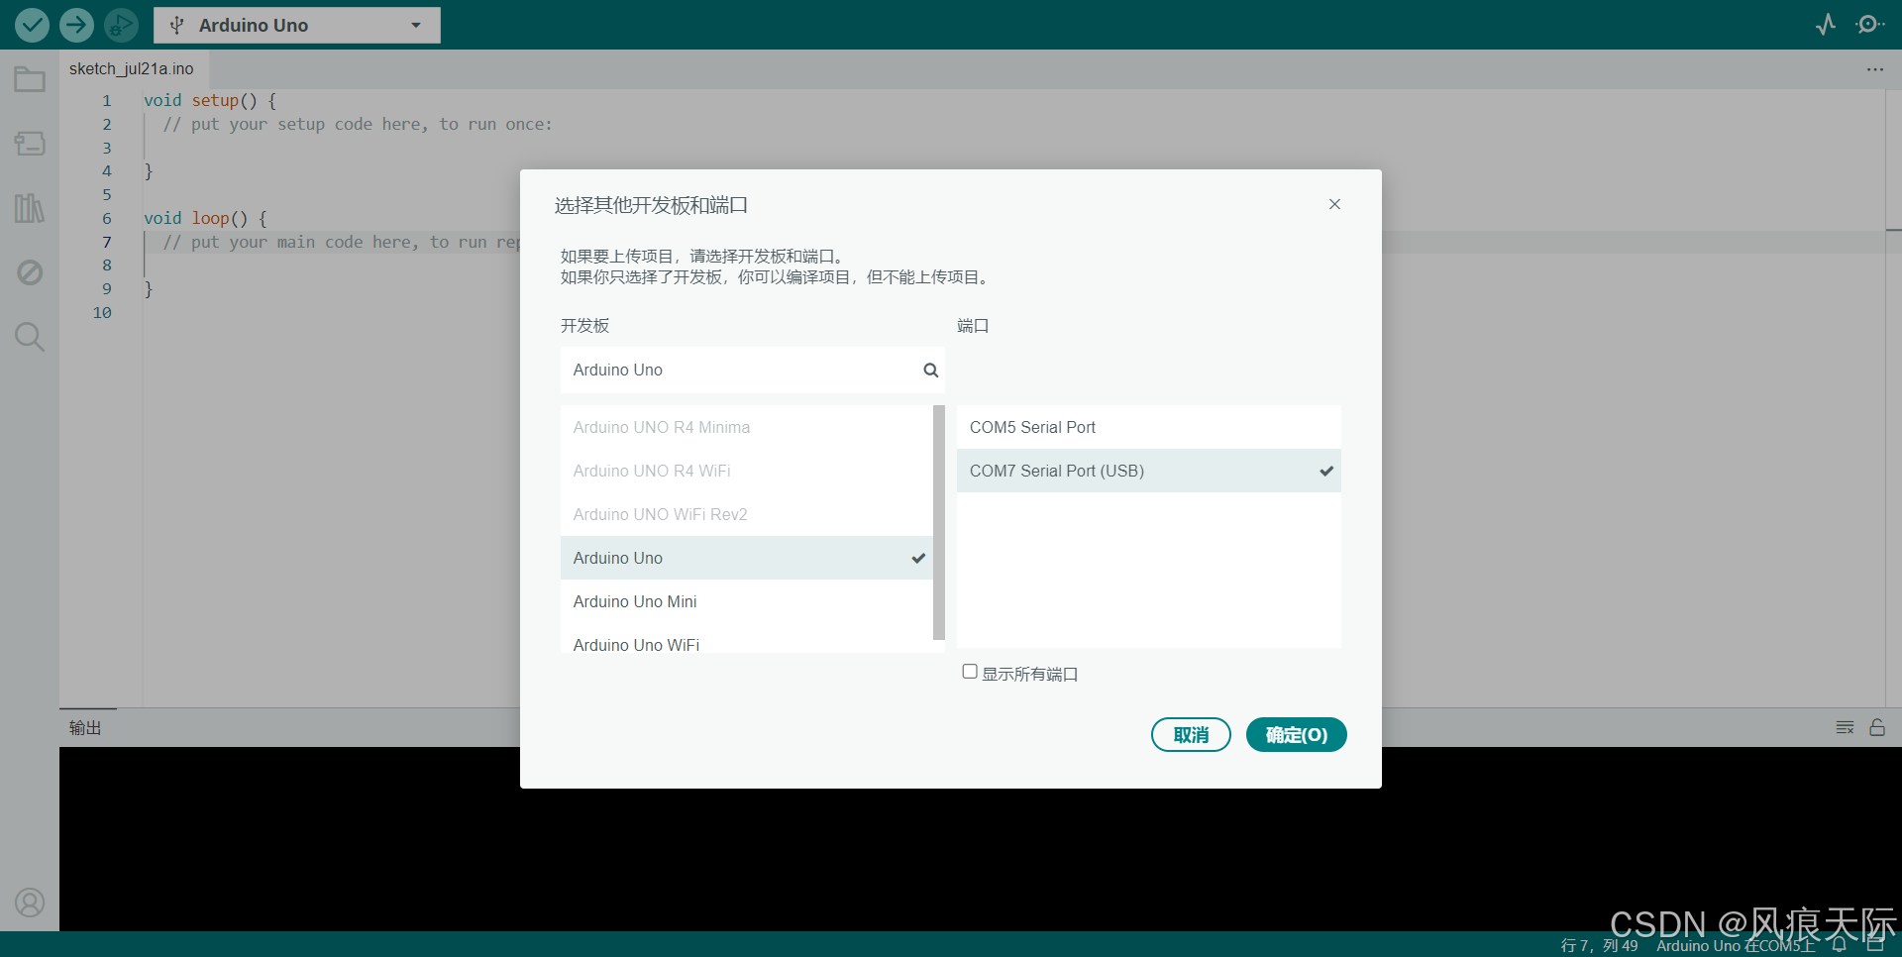
Task: Click the board list scrollbar
Action: (x=939, y=522)
